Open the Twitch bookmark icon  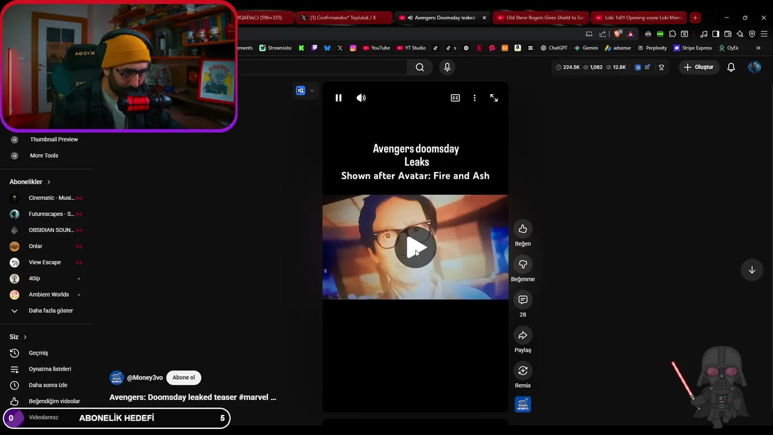coord(314,48)
